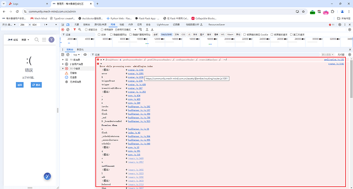Open the Chrome profile icon
This screenshot has height=189, width=353.
tap(342, 11)
